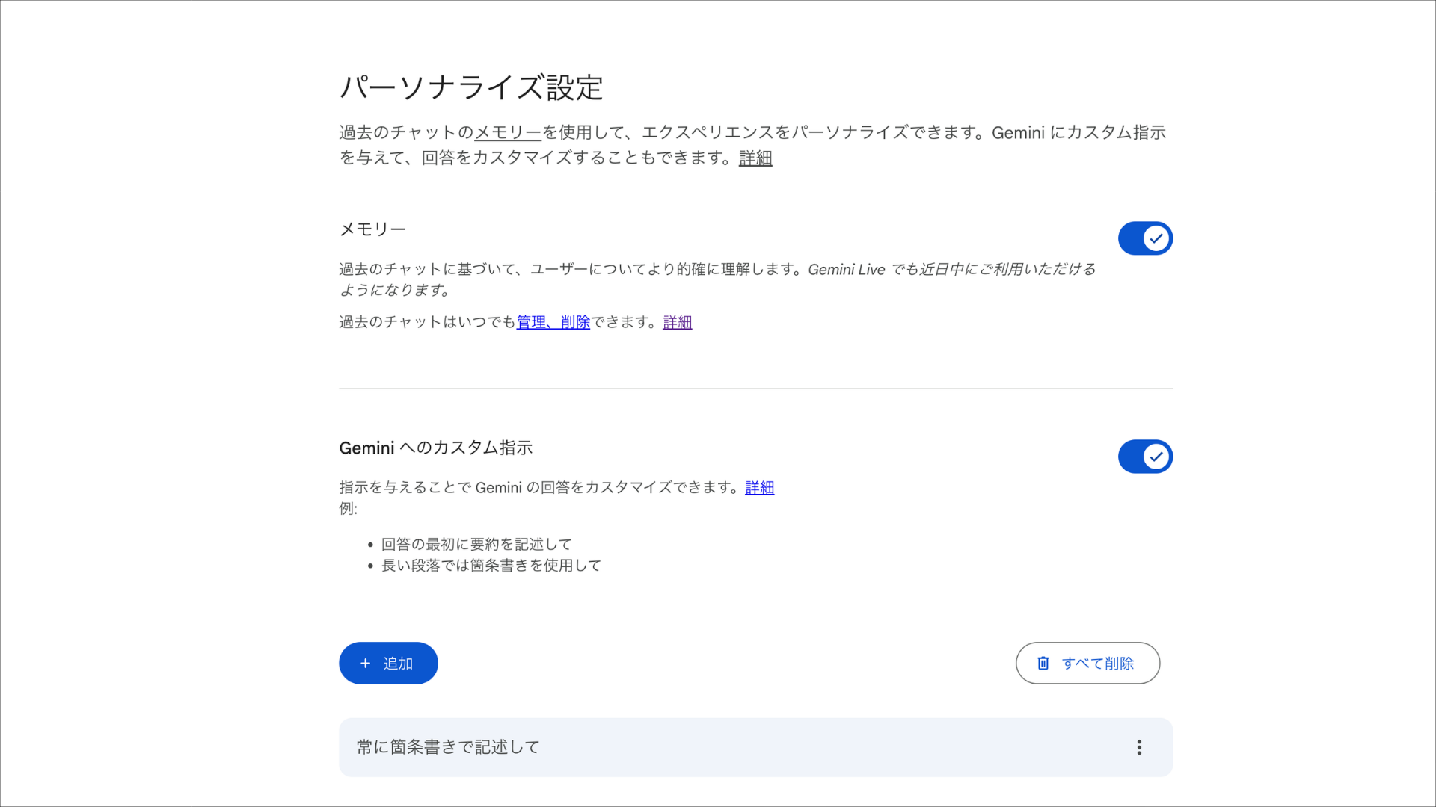Click the すべて削除 button
The image size is (1436, 807).
tap(1087, 663)
